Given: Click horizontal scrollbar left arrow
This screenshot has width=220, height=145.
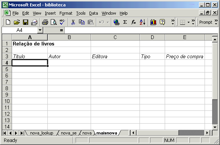Looking at the screenshot, I should point(133,133).
